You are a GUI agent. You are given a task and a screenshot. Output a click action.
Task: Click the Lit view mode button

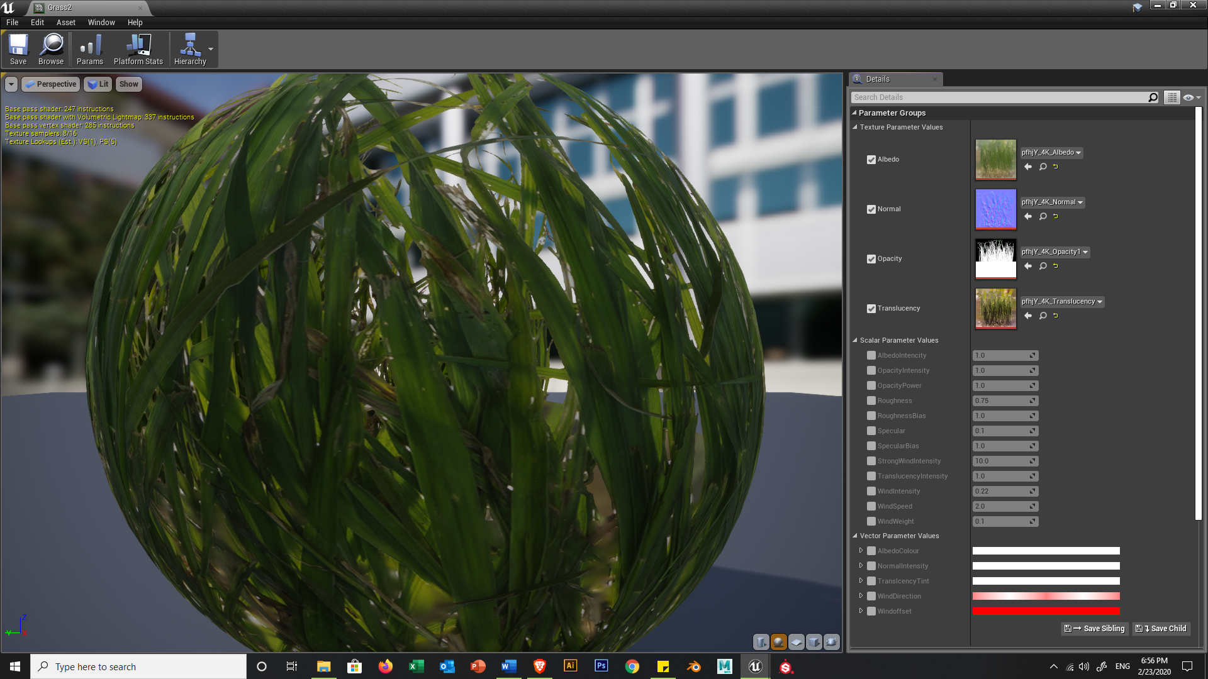[99, 84]
